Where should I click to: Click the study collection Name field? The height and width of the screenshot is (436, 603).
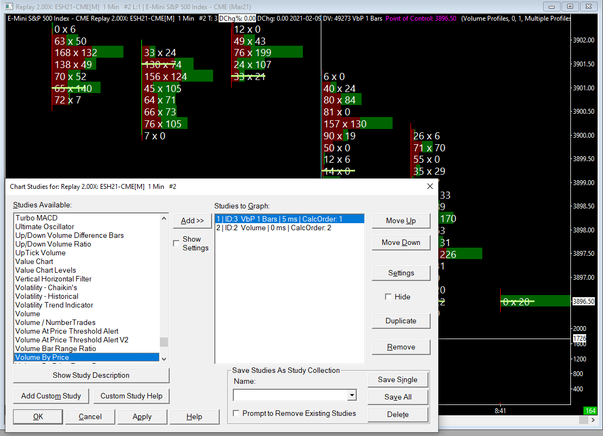[290, 395]
